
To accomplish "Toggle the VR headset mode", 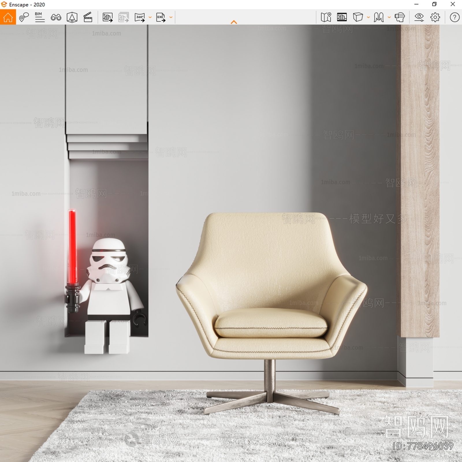I will point(400,17).
